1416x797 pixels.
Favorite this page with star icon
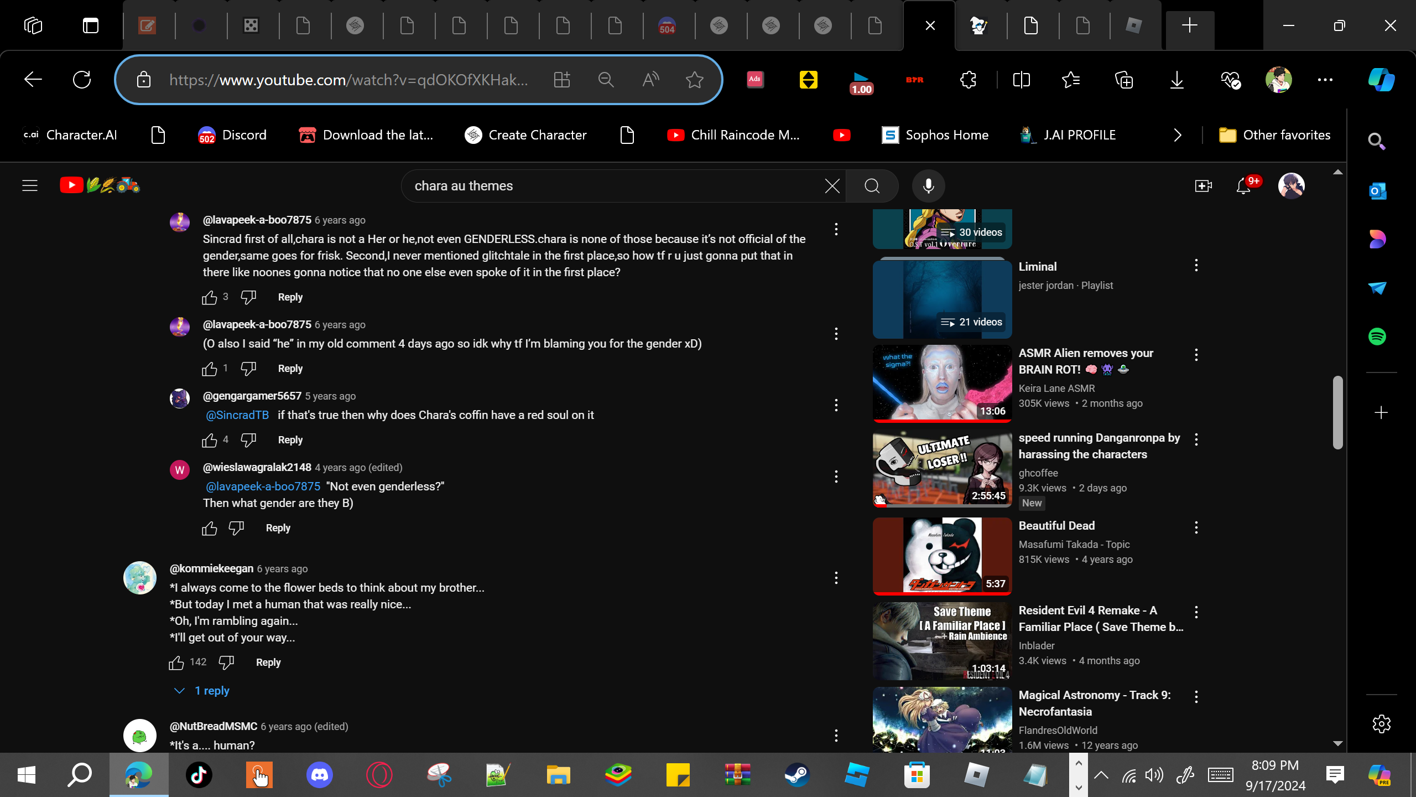(x=694, y=80)
